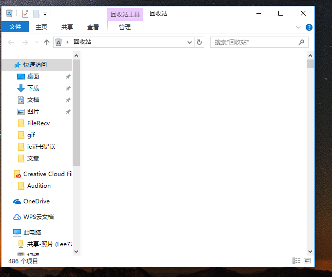332x277 pixels.
Task: Refresh the 回收站 folder view
Action: [199, 42]
